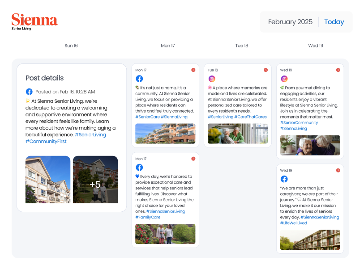Image resolution: width=364 pixels, height=269 pixels.
Task: Open elderly couple image on Tue 18 post
Action: [x=238, y=134]
